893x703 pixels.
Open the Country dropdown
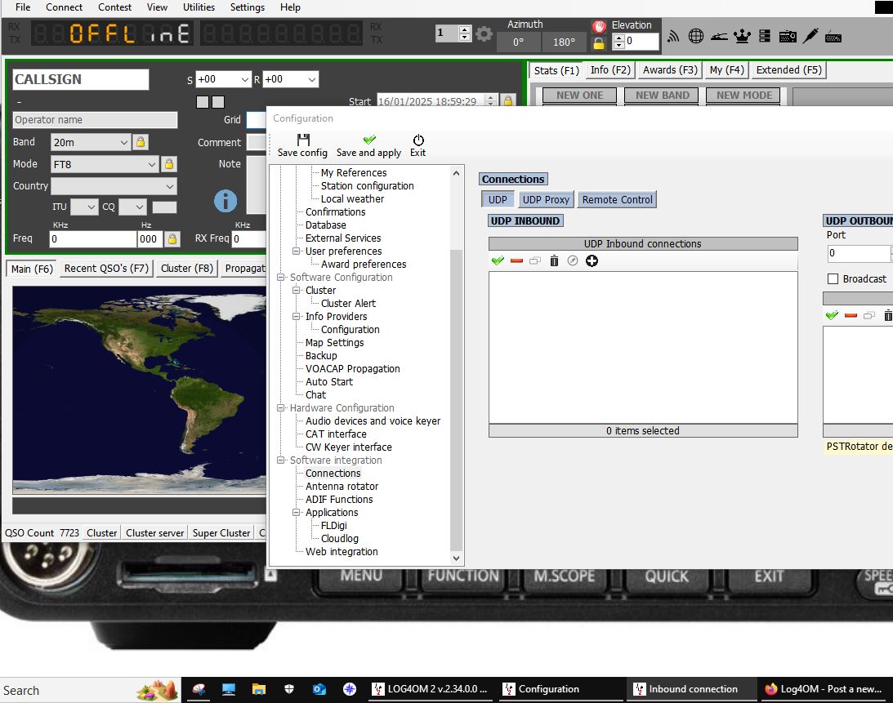pos(114,186)
